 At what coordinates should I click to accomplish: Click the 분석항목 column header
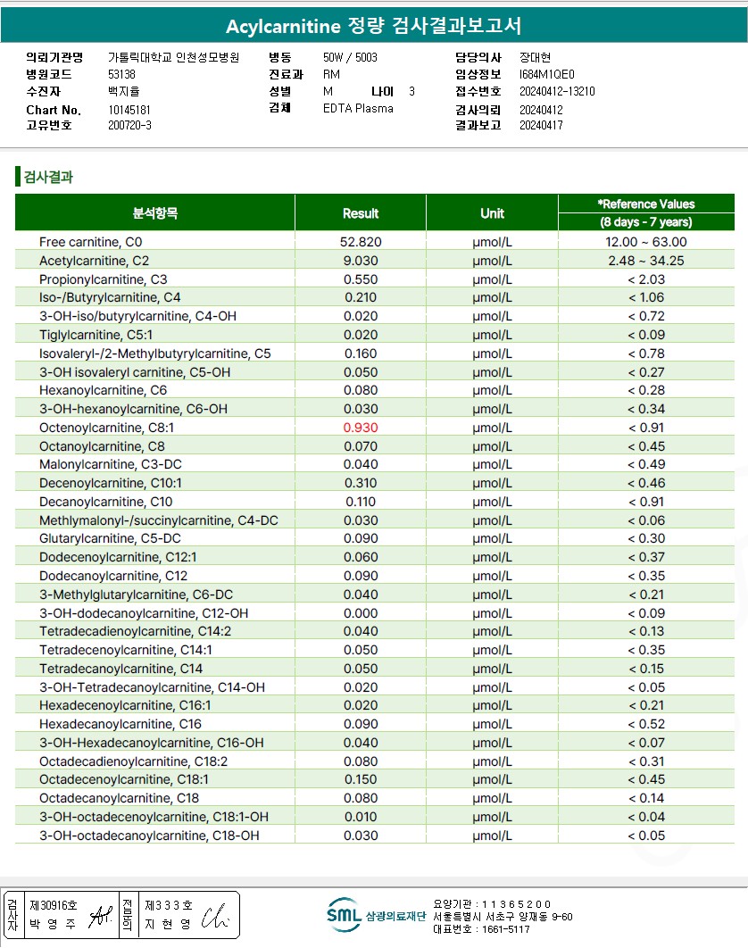point(155,212)
